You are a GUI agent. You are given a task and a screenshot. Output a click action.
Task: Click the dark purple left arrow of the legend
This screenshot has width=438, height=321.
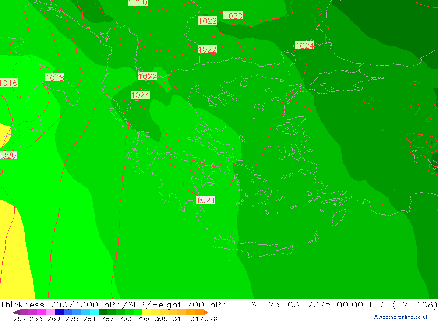(x=16, y=312)
